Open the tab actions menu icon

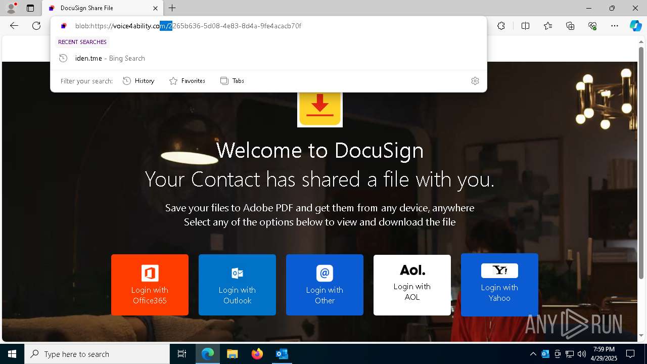coord(30,8)
